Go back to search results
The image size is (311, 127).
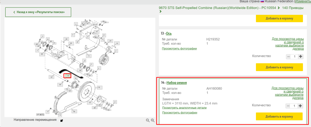click(38, 12)
